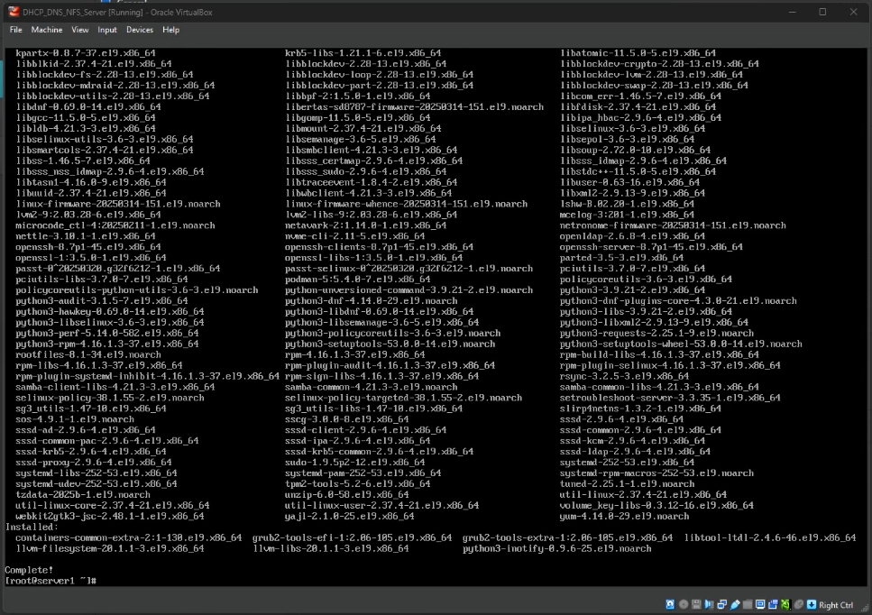Click the keyboard capture arrow icon
Image resolution: width=872 pixels, height=615 pixels.
(812, 604)
